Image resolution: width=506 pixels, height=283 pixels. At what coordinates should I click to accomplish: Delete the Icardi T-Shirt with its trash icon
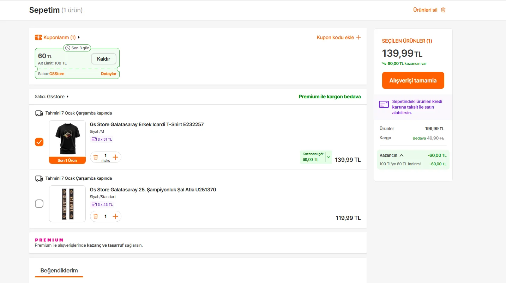click(x=96, y=157)
